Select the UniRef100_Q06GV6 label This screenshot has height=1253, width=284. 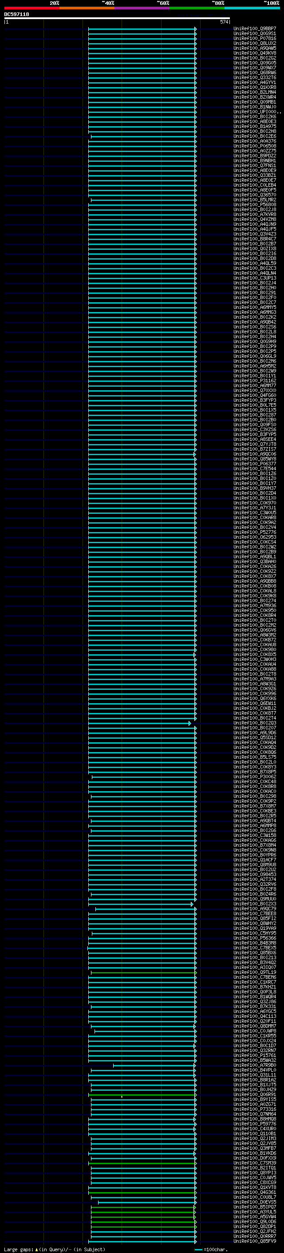[255, 630]
